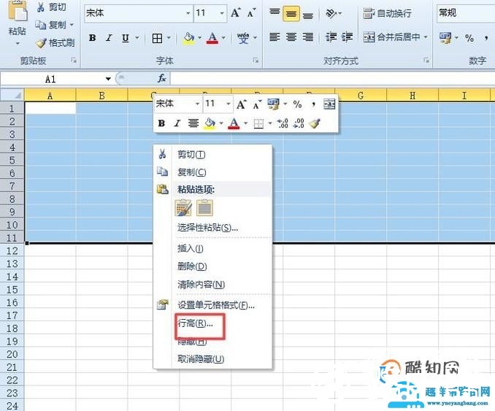The height and width of the screenshot is (411, 495).
Task: Click ribbon accounting number format icon
Action: pos(445,38)
